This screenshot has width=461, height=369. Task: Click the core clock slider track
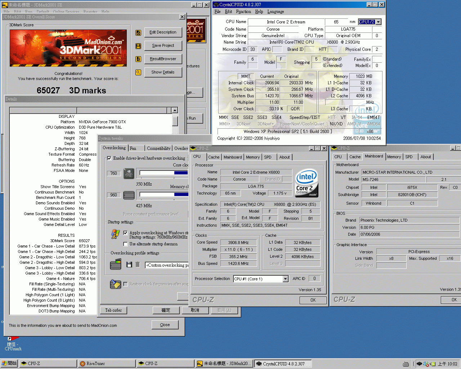point(164,173)
